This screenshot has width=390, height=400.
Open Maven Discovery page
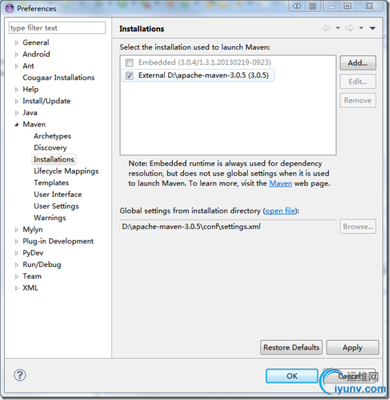pos(50,148)
